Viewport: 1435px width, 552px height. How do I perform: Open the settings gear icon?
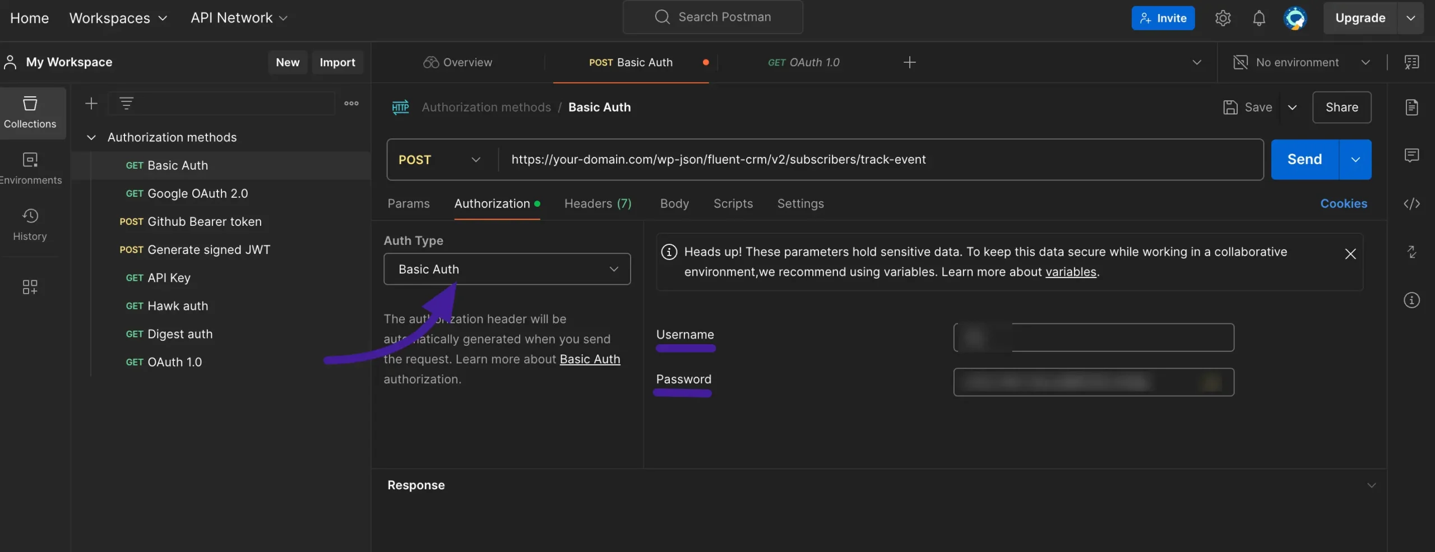[x=1223, y=18]
